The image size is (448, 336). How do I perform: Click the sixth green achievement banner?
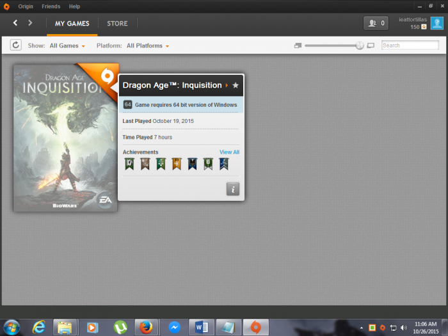[x=208, y=164]
